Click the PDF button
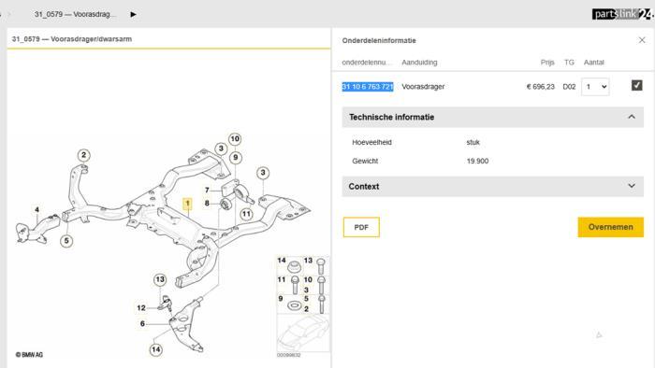Viewport: 655px width, 368px height. [361, 227]
